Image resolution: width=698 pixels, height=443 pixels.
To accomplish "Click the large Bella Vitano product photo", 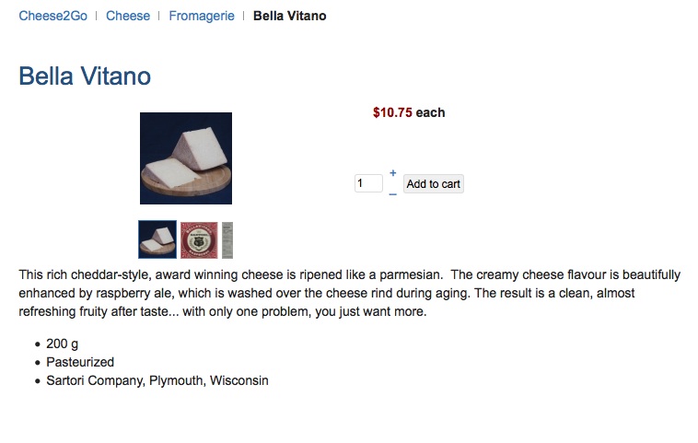I will click(186, 158).
